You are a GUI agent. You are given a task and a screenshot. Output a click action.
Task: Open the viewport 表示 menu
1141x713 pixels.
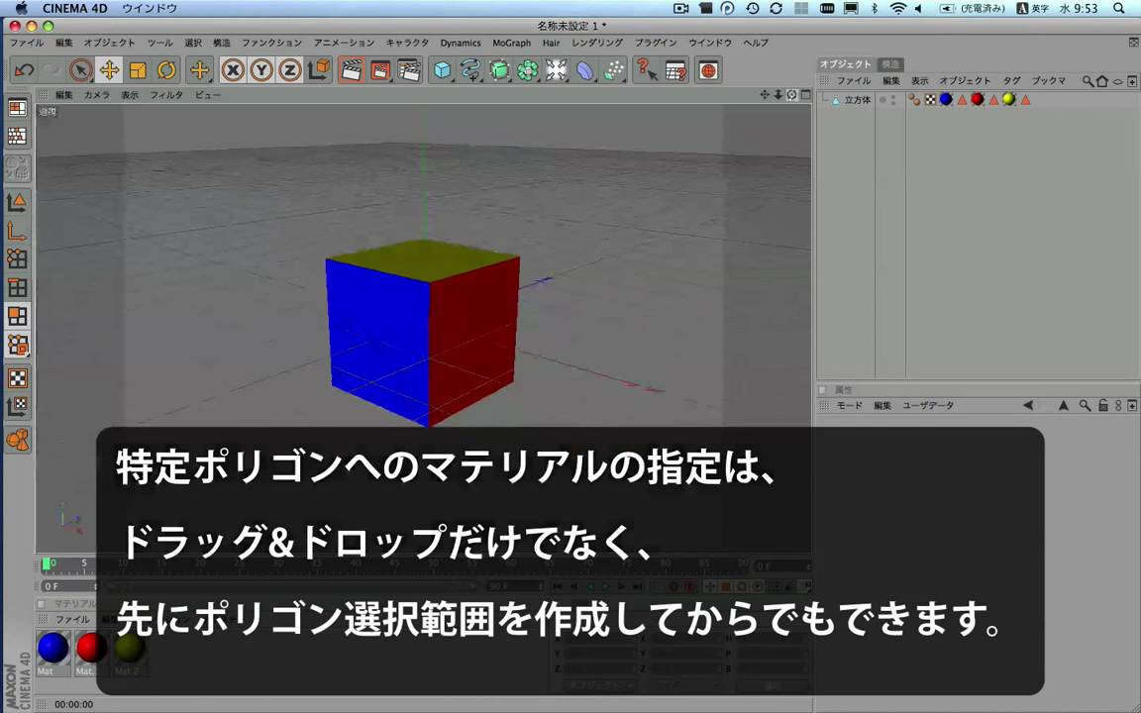(131, 95)
